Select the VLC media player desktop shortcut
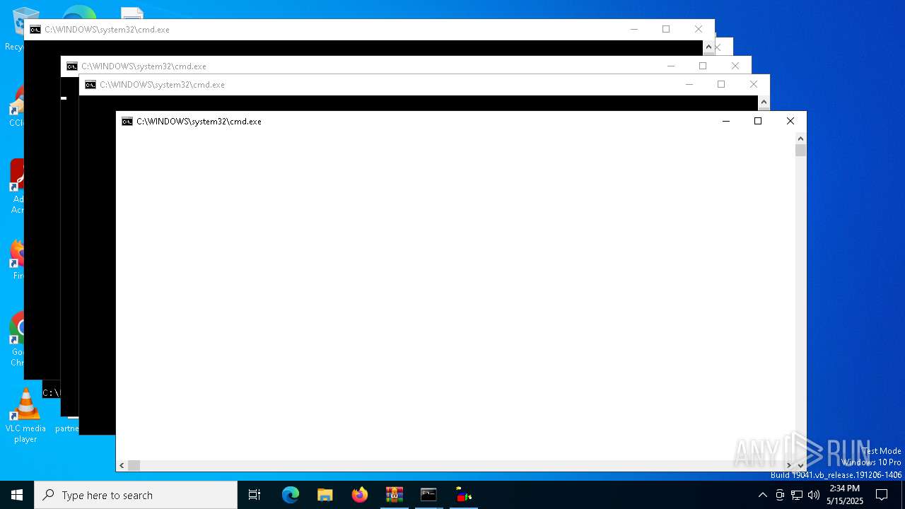Screen dimensions: 905x509 click(25, 416)
